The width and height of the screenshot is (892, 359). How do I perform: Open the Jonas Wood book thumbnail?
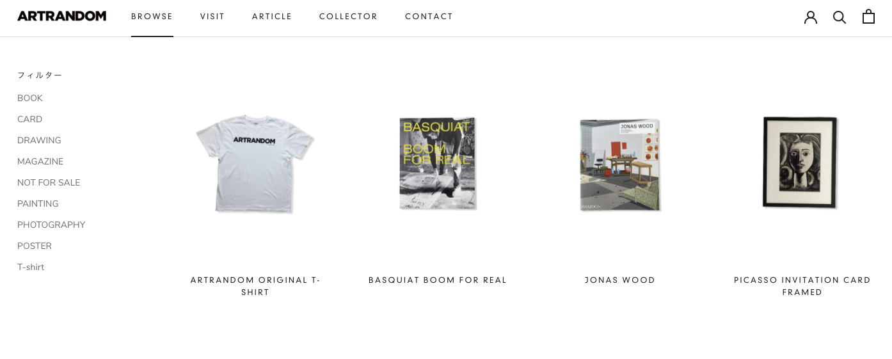point(620,165)
